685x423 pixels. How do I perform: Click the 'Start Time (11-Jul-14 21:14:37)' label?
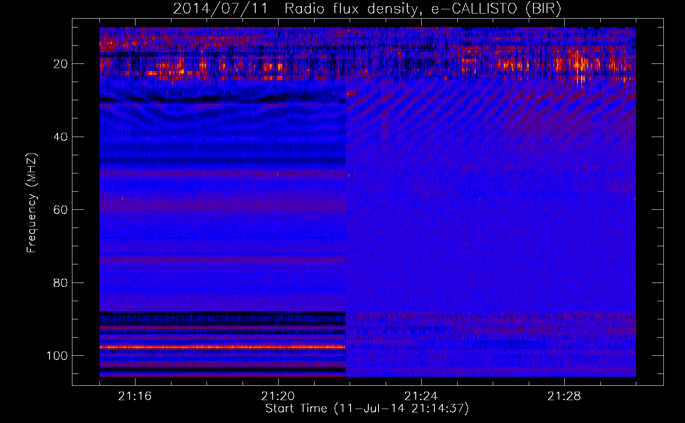click(367, 409)
